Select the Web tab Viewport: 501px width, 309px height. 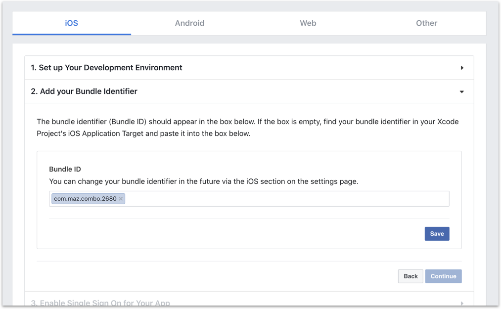pos(308,23)
